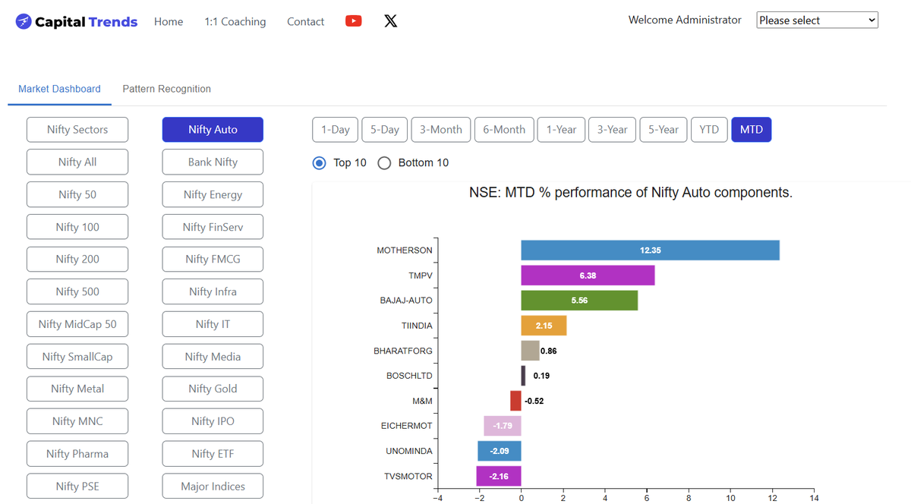Click the chart title about Nifty Auto

[631, 193]
